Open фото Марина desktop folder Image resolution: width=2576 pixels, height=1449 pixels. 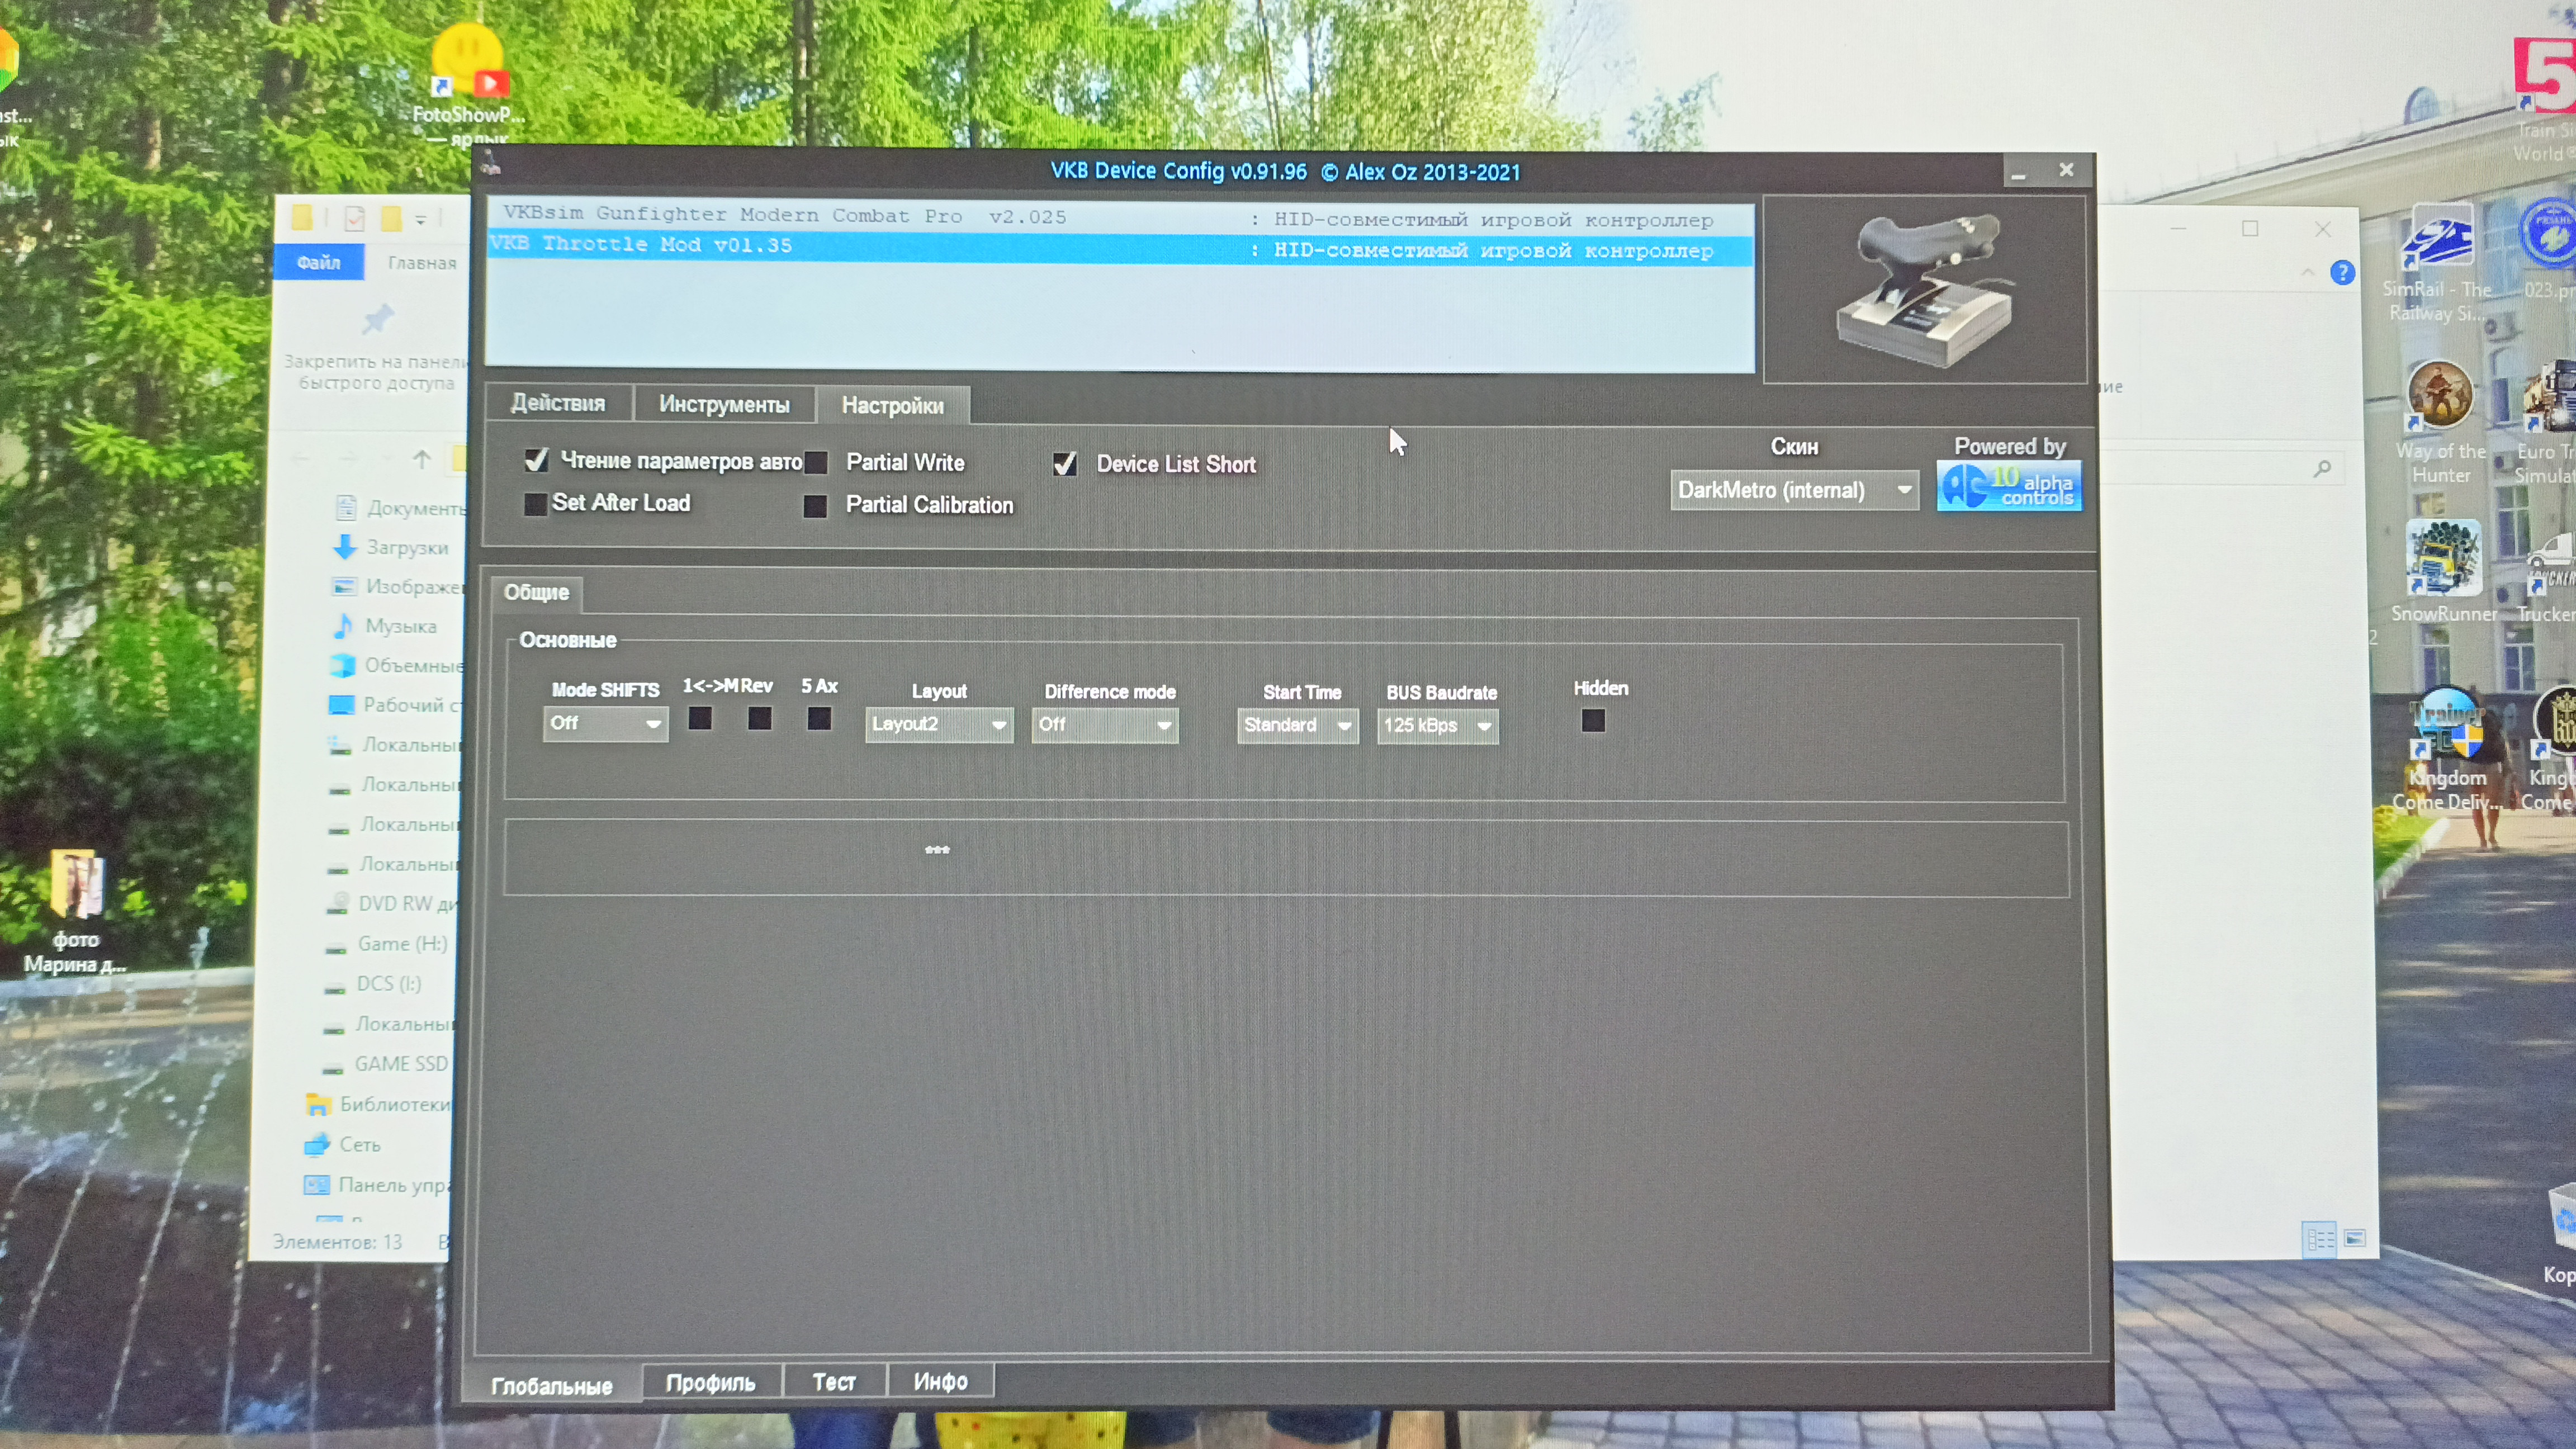[x=76, y=884]
